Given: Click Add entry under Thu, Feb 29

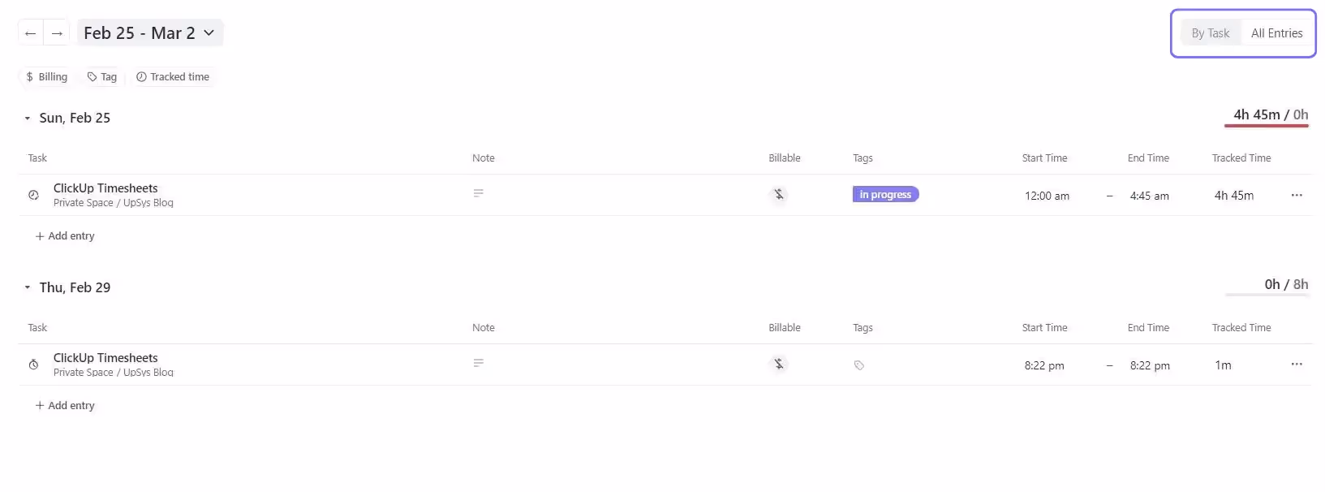Looking at the screenshot, I should [x=65, y=404].
